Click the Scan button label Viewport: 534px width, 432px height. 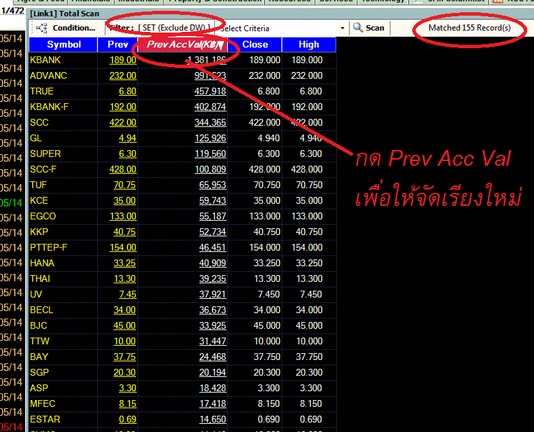[375, 28]
